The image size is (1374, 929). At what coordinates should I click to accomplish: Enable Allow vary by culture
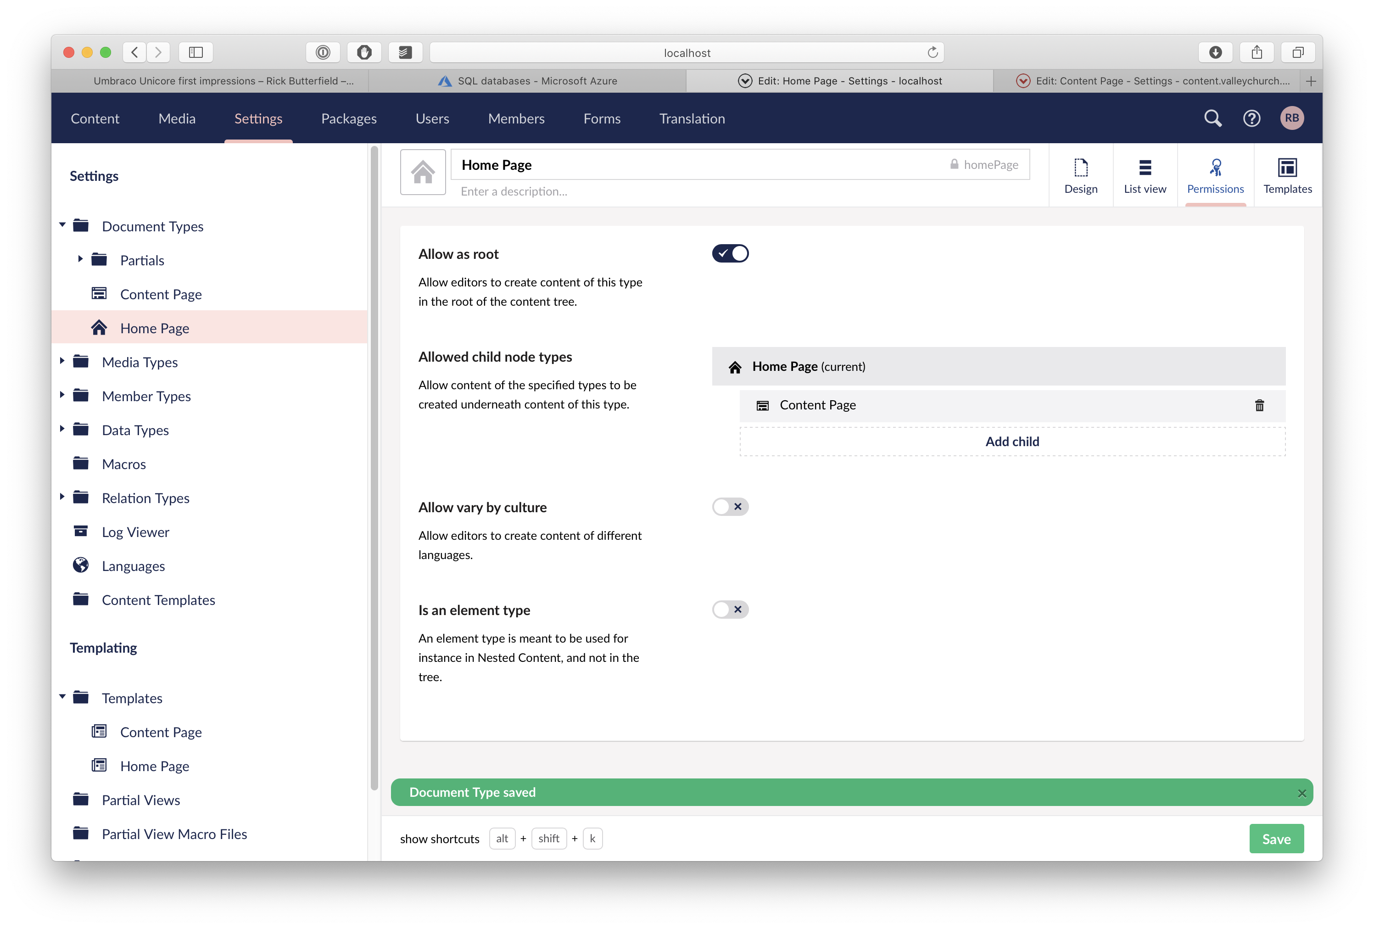click(730, 507)
